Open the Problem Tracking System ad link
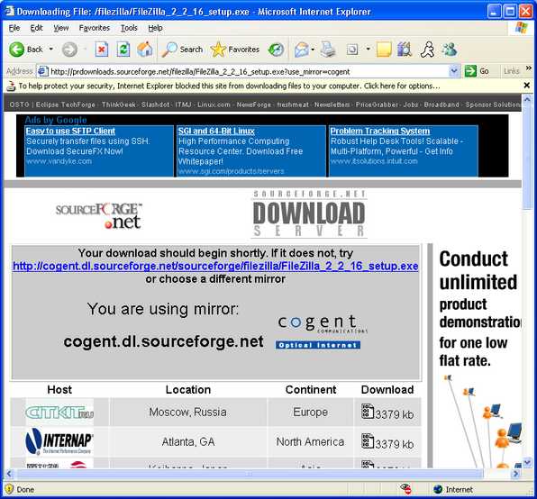Screen dimensions: 537x499 point(380,132)
